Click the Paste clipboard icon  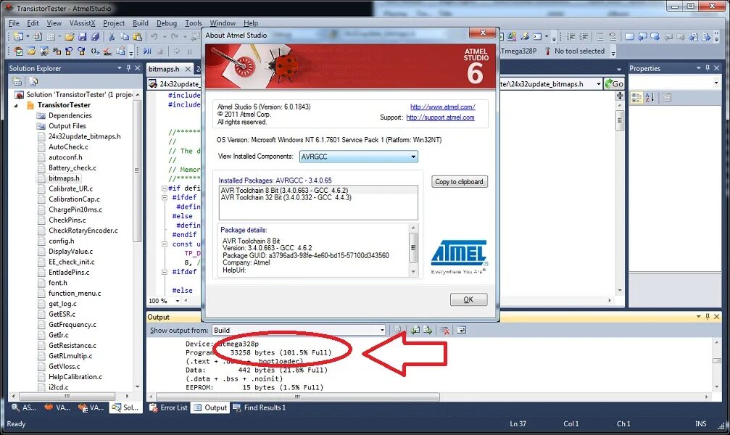137,36
